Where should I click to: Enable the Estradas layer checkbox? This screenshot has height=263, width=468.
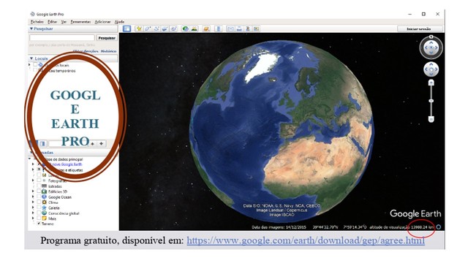pyautogui.click(x=39, y=186)
